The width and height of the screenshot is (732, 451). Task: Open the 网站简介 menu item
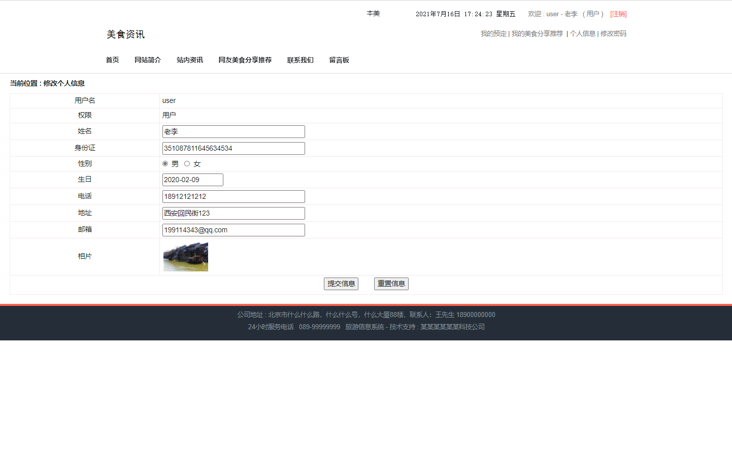coord(148,60)
